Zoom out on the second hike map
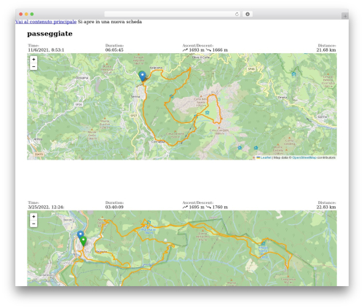This screenshot has width=364, height=308. pos(33,224)
